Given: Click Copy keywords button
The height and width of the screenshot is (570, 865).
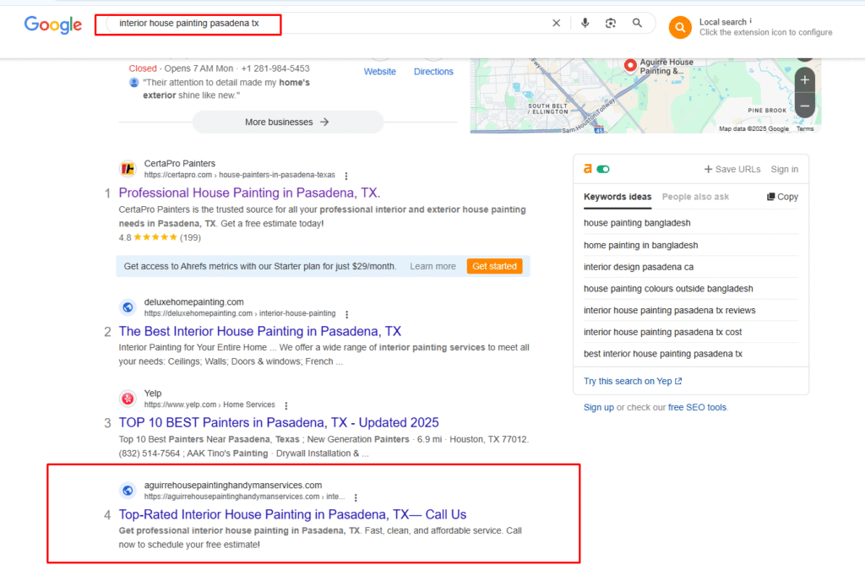Looking at the screenshot, I should (x=782, y=197).
